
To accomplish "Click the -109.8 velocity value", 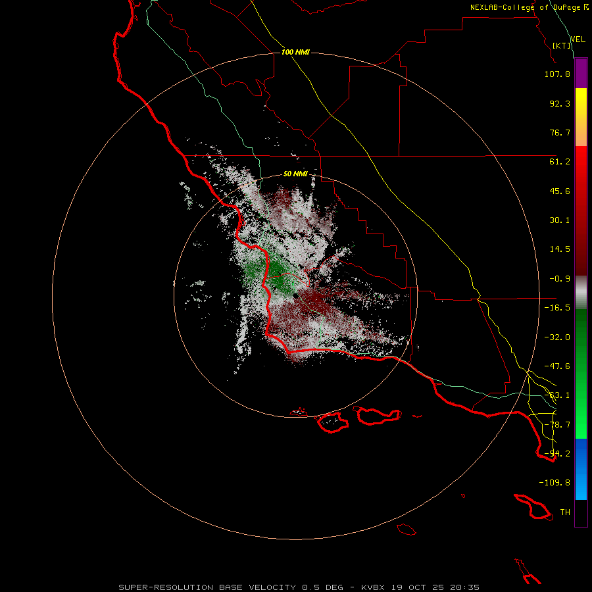I will (555, 483).
